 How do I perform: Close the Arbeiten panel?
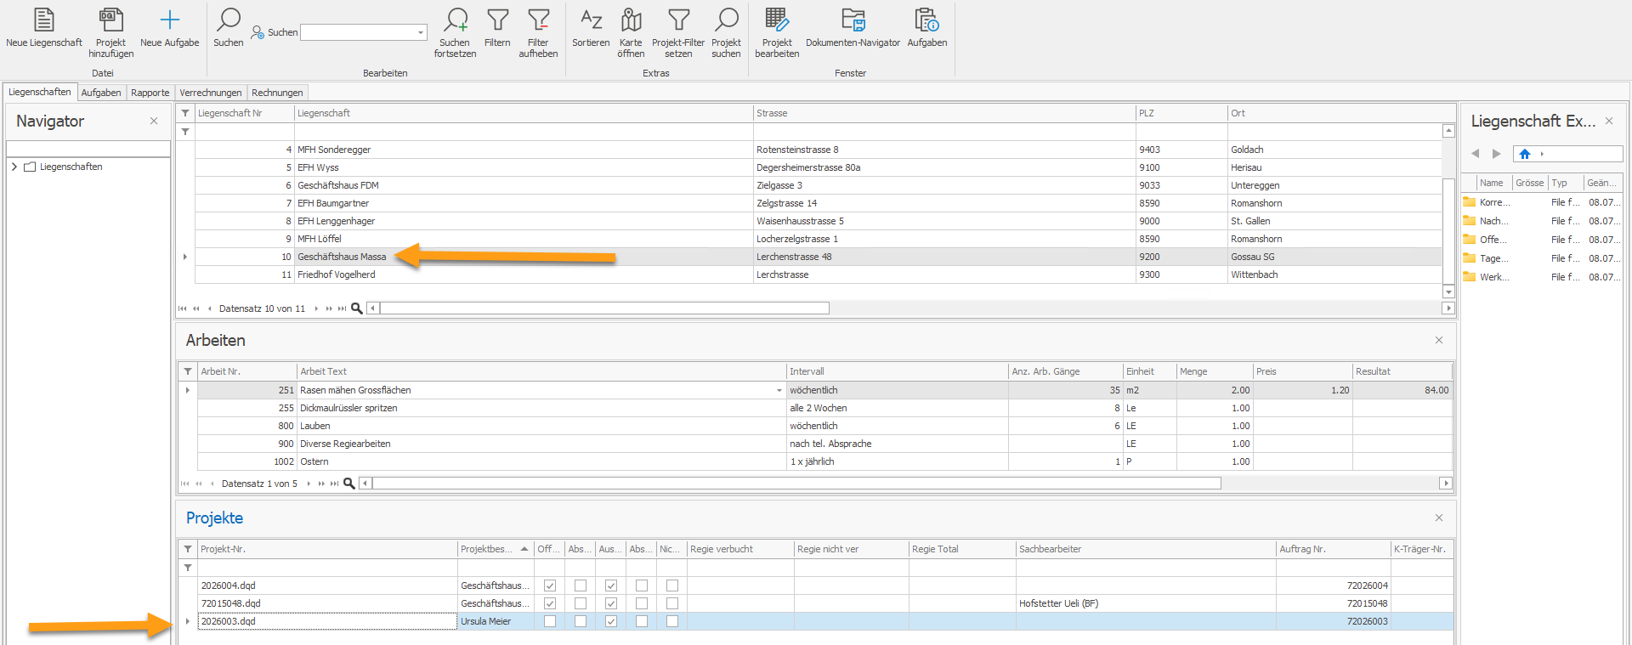[x=1439, y=340]
